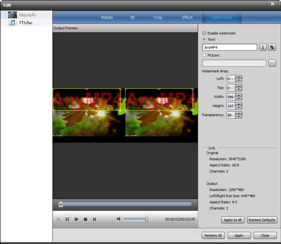
Task: Fast forward the preview video
Action: [76, 219]
